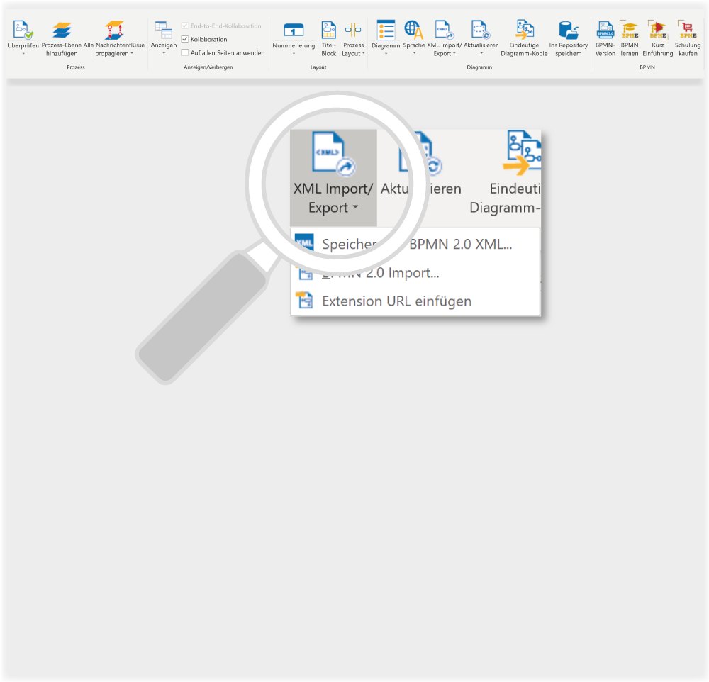Click the Diagramm list icon
Viewport: 709px width, 682px height.
click(x=386, y=30)
